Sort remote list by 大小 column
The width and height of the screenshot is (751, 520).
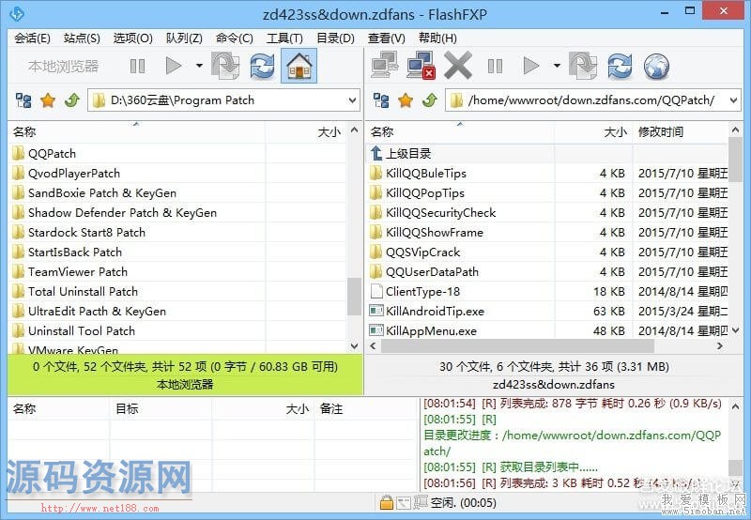(593, 131)
